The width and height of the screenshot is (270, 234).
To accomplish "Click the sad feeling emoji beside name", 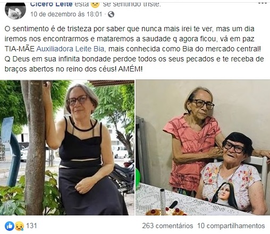I will pos(95,5).
